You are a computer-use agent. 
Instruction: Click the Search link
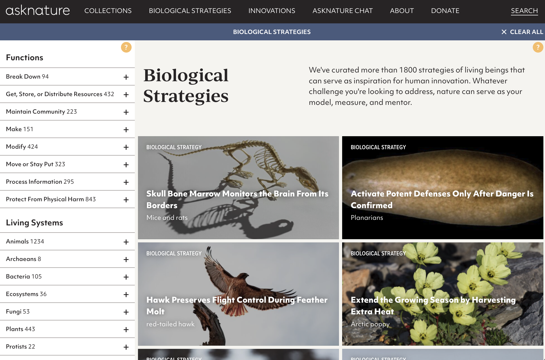pos(524,11)
